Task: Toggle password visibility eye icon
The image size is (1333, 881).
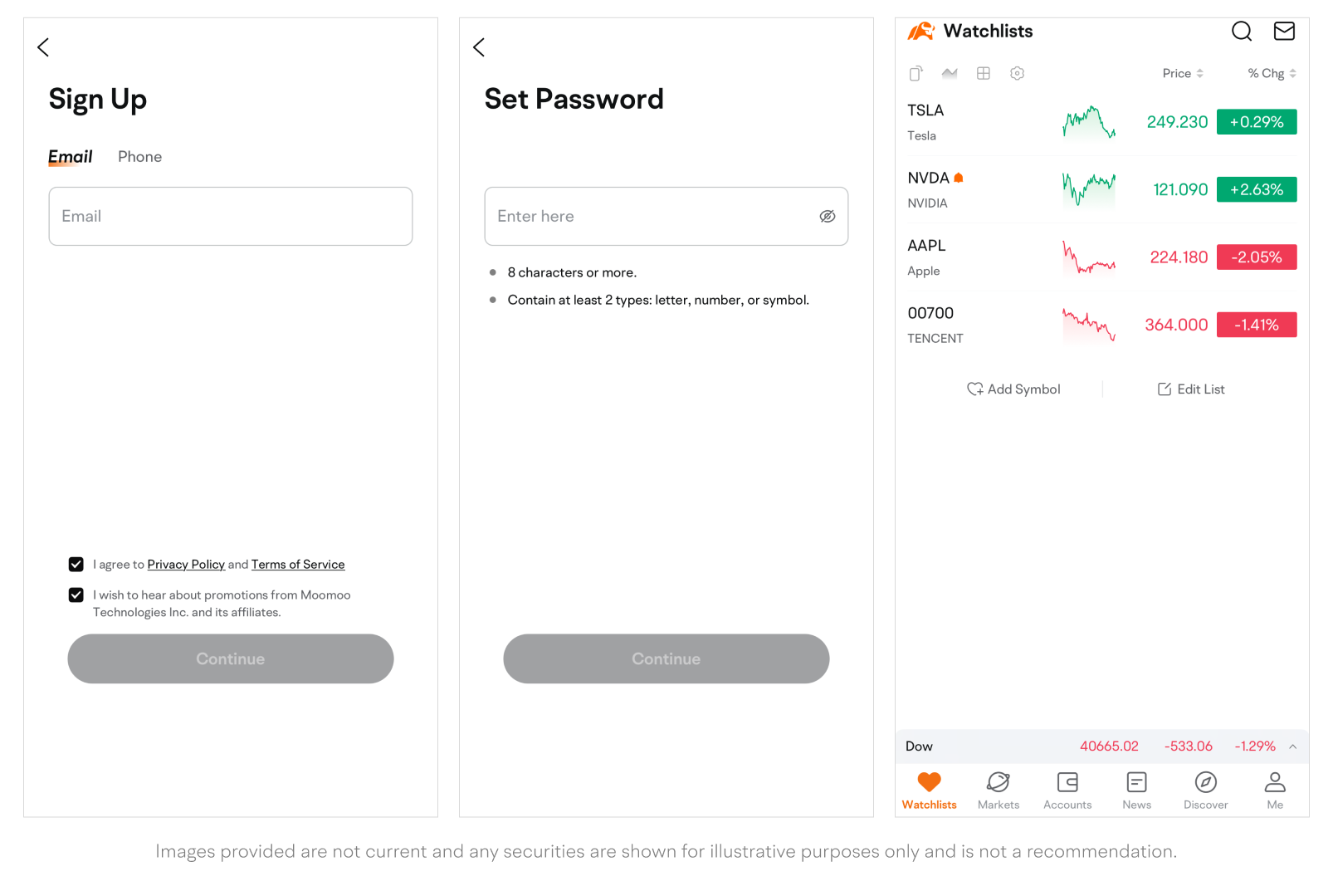Action: click(x=828, y=217)
